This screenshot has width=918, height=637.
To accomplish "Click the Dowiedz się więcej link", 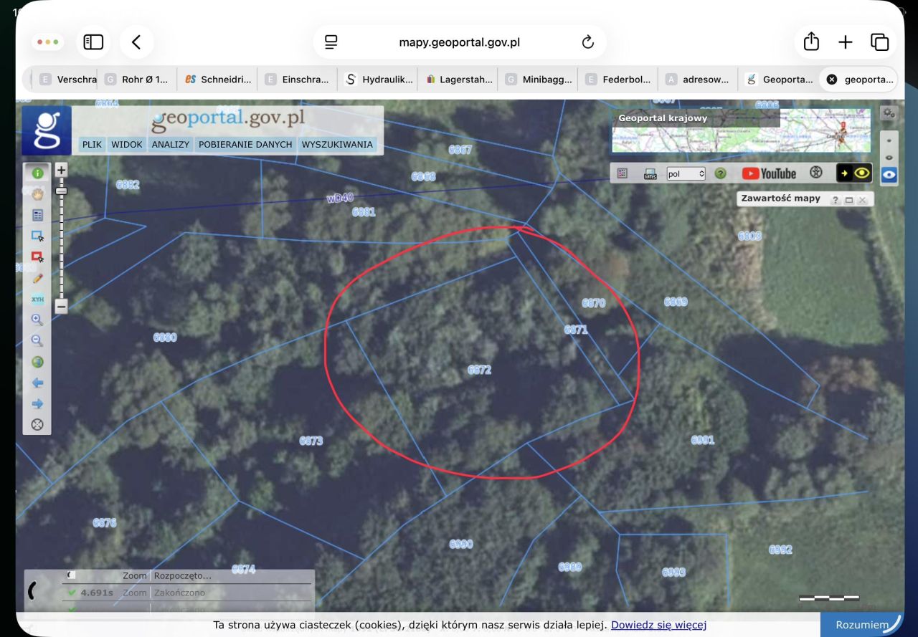I will pyautogui.click(x=658, y=625).
